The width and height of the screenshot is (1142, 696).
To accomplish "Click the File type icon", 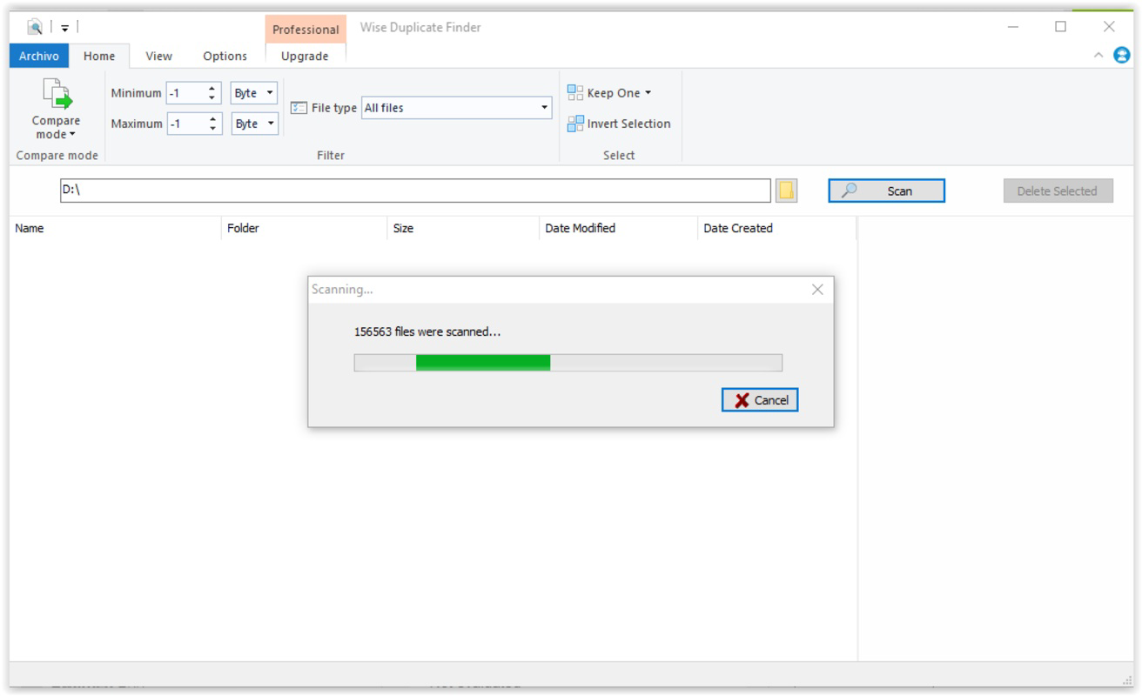I will [299, 108].
